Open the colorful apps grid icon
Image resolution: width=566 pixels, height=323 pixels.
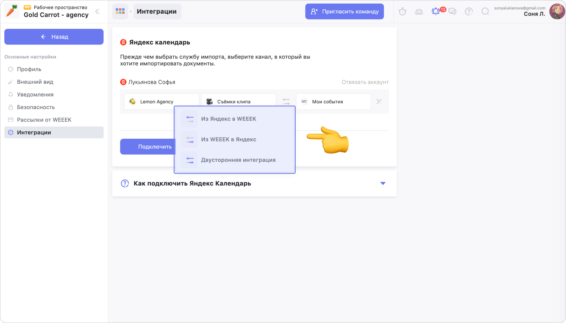pyautogui.click(x=120, y=11)
